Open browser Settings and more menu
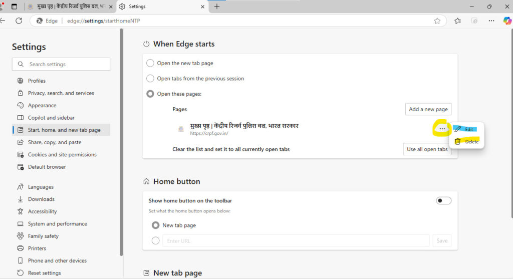 (491, 21)
